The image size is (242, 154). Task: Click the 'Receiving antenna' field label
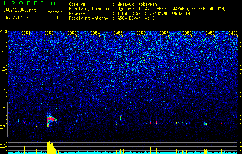click(x=88, y=18)
